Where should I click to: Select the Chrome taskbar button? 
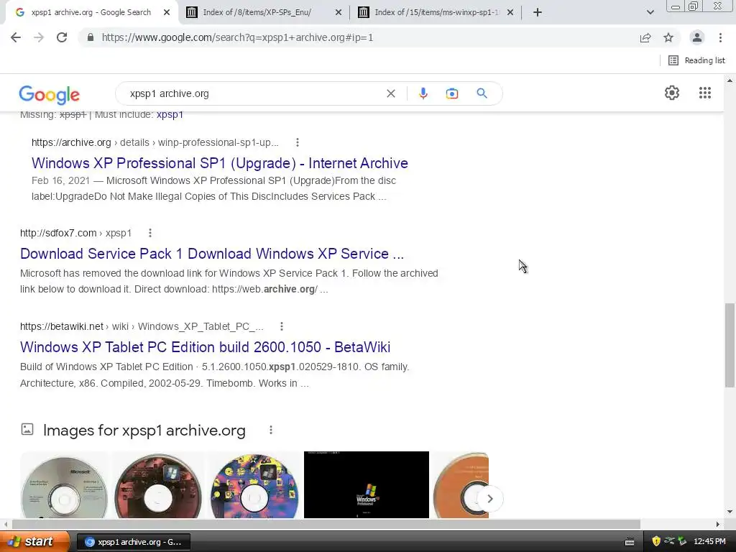click(133, 542)
